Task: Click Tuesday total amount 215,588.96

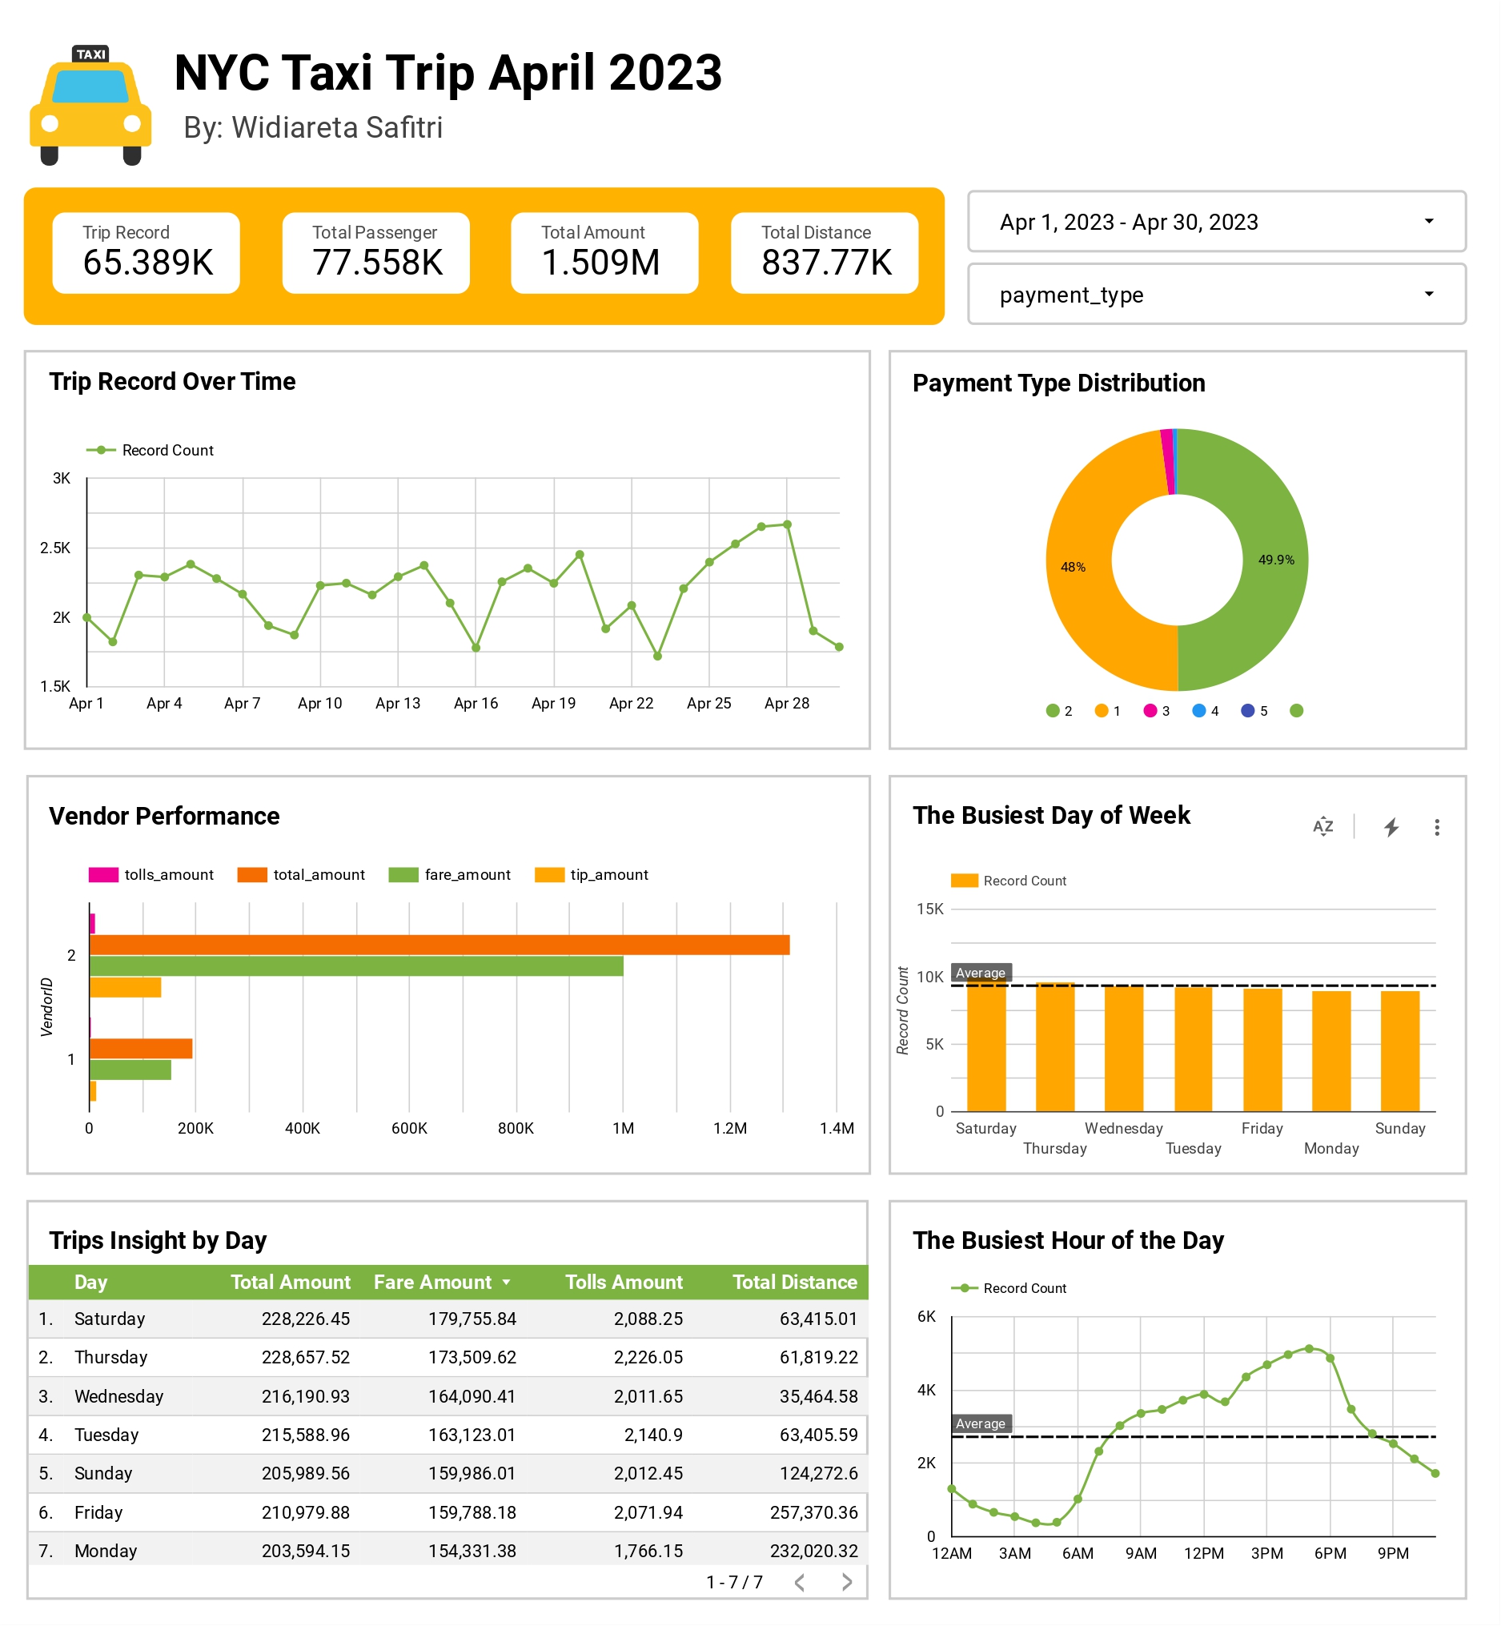Action: 305,1435
